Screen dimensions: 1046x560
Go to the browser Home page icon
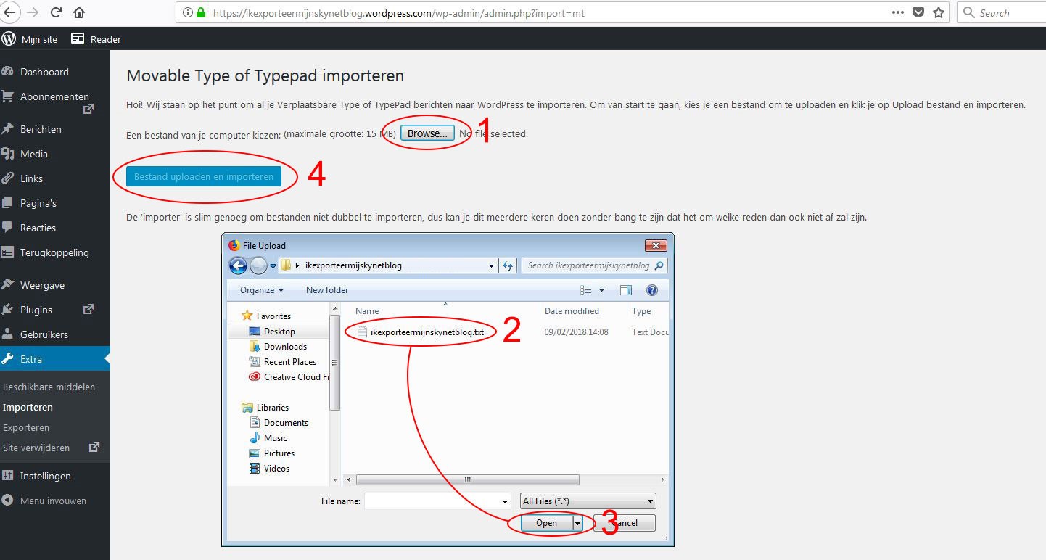coord(79,12)
